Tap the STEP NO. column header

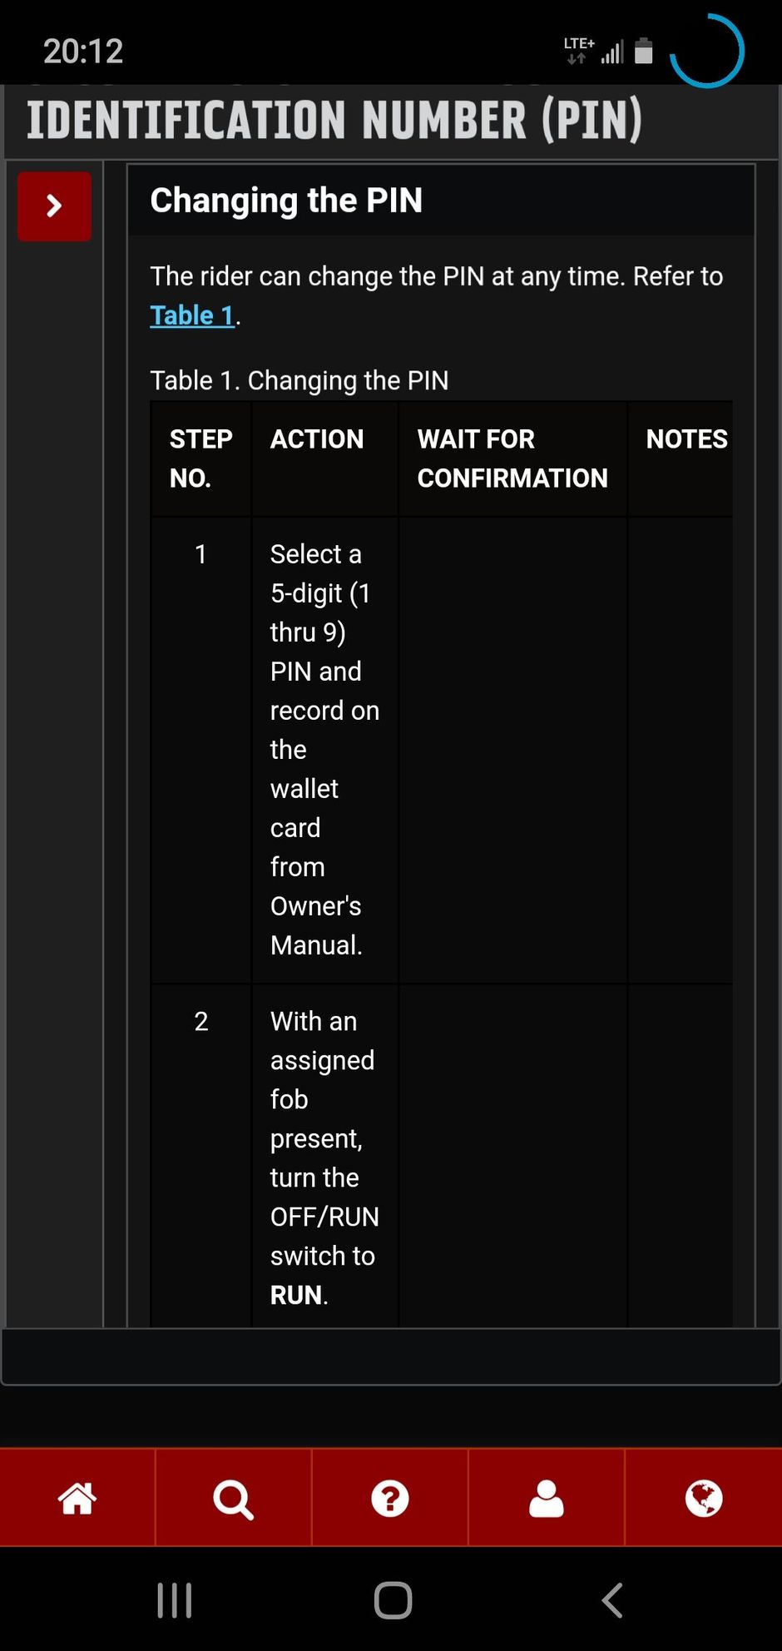click(x=200, y=458)
